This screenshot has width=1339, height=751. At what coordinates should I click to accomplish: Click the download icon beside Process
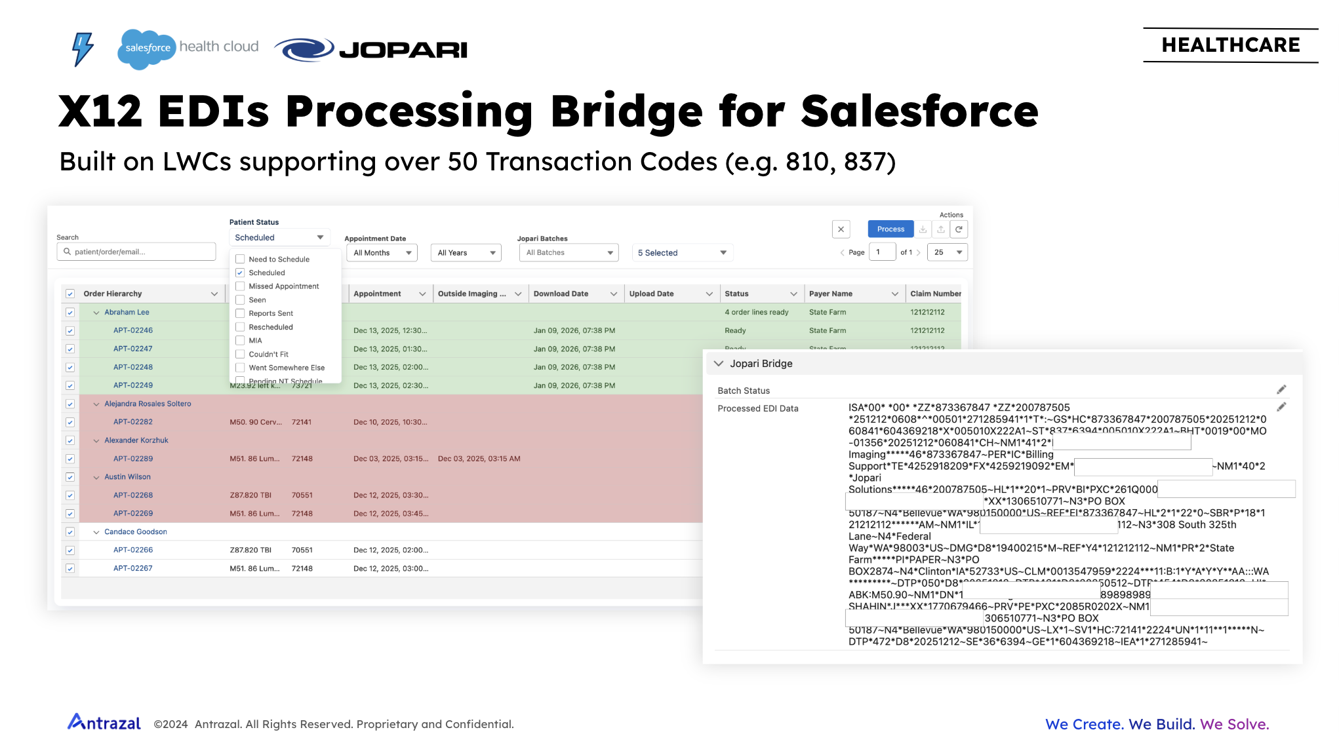coord(923,229)
